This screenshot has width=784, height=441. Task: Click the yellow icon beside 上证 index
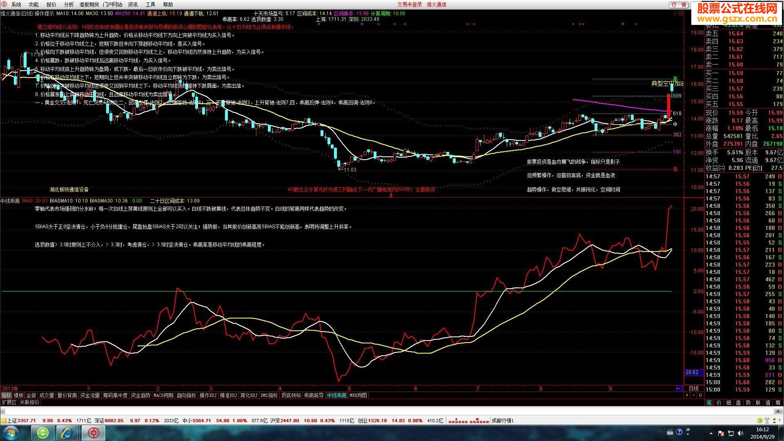pyautogui.click(x=4, y=421)
